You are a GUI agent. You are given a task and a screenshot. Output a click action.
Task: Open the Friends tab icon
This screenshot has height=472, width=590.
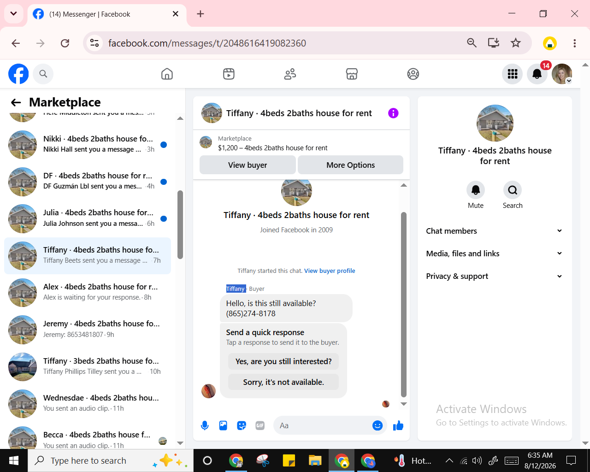[290, 74]
